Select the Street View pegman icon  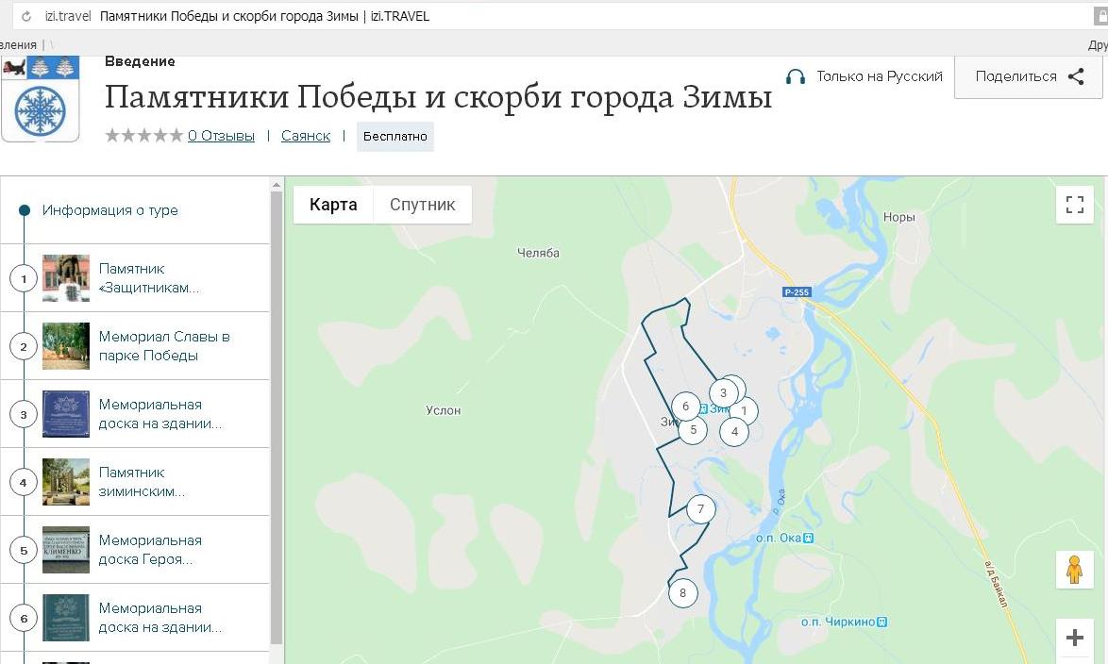1074,570
